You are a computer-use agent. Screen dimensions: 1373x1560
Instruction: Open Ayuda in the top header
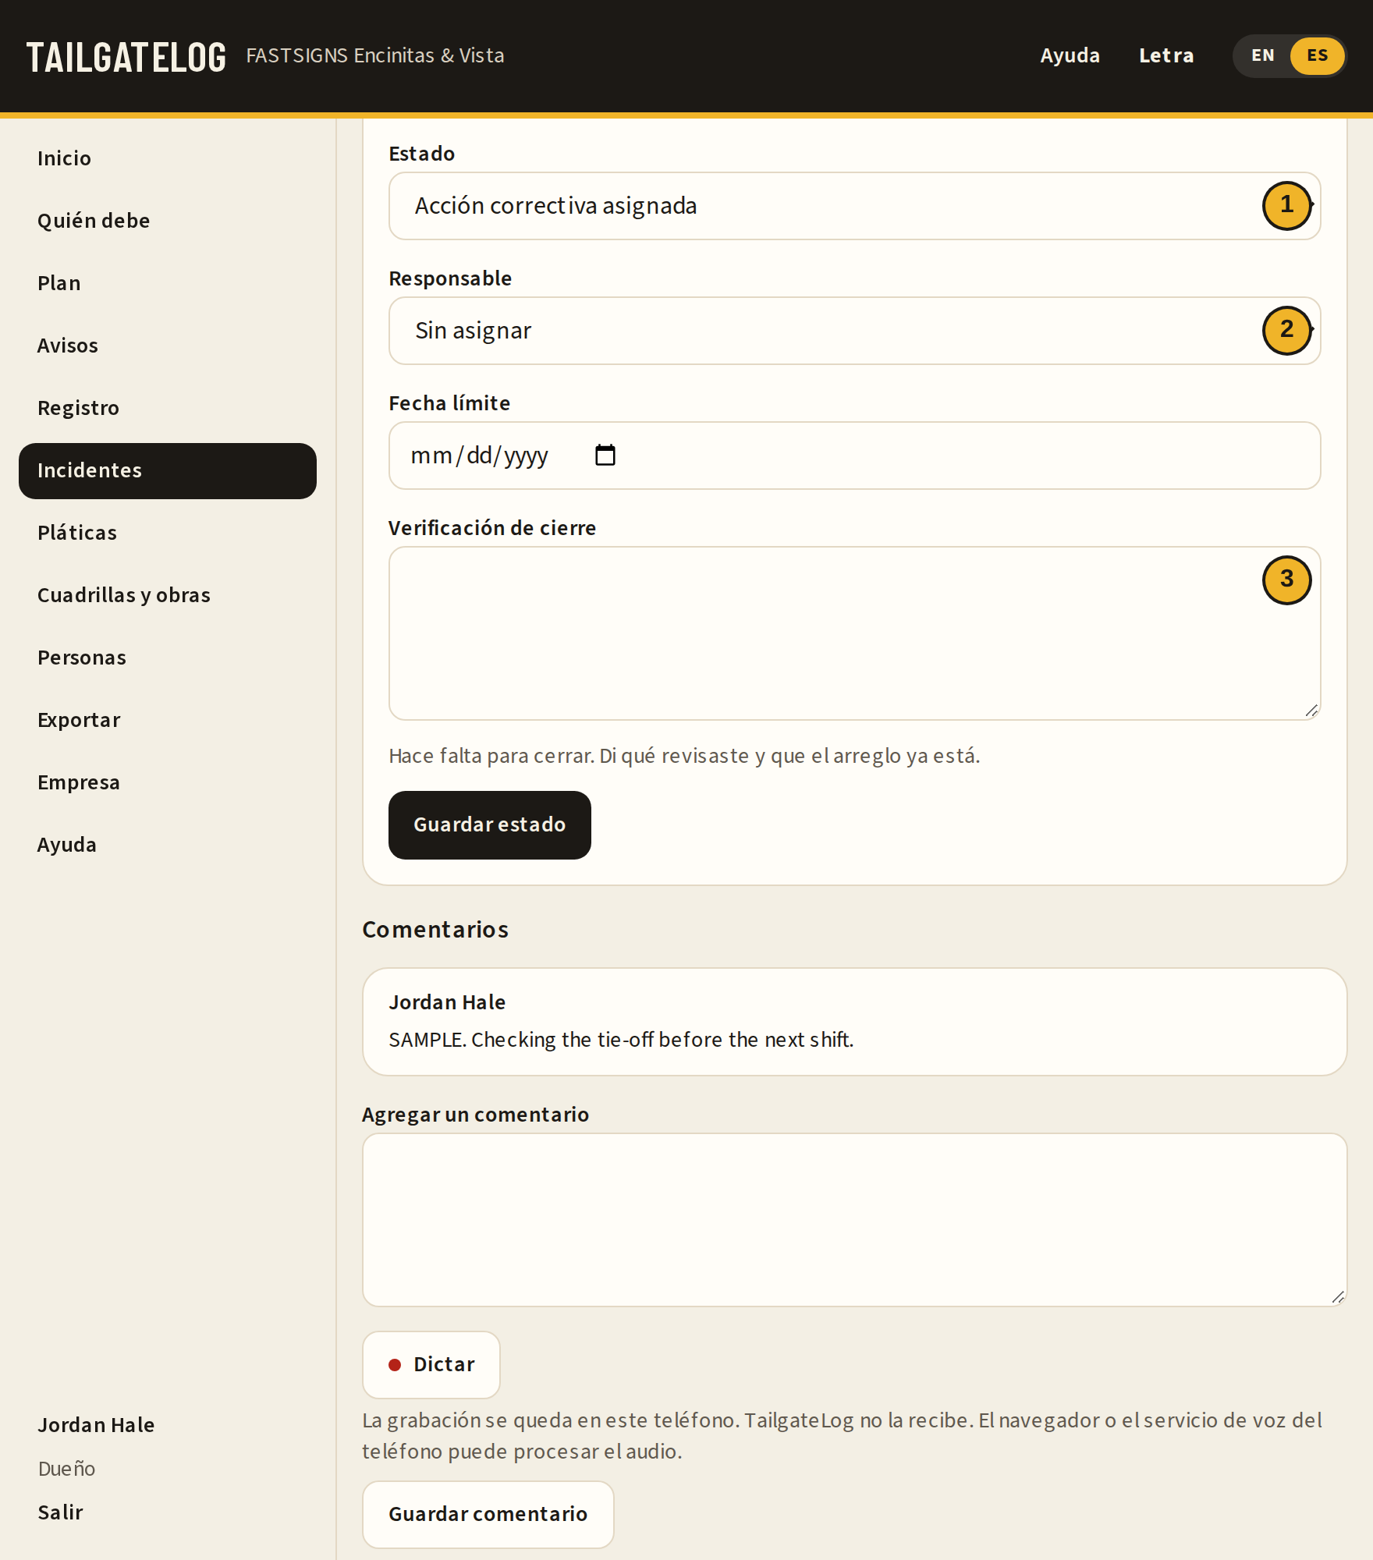1070,55
